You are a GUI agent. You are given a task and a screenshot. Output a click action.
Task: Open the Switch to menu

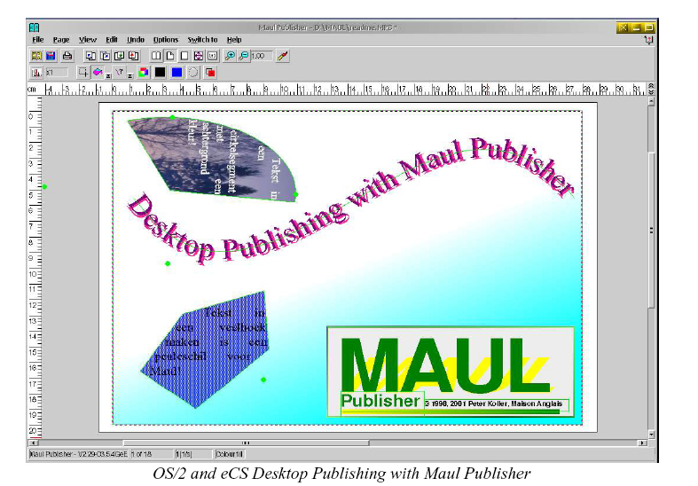(x=202, y=40)
